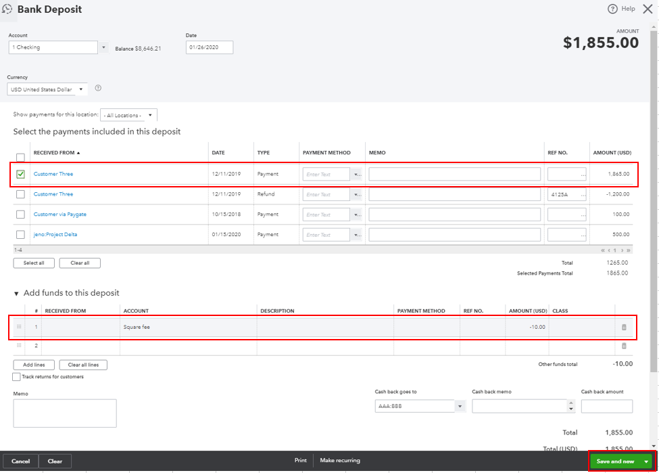
Task: Open the recent transactions history icon
Action: tap(7, 9)
